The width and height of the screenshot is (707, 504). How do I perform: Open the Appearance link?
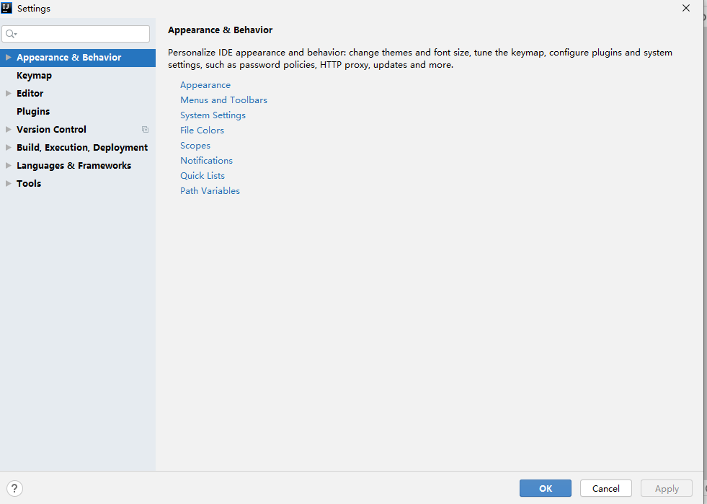[205, 85]
